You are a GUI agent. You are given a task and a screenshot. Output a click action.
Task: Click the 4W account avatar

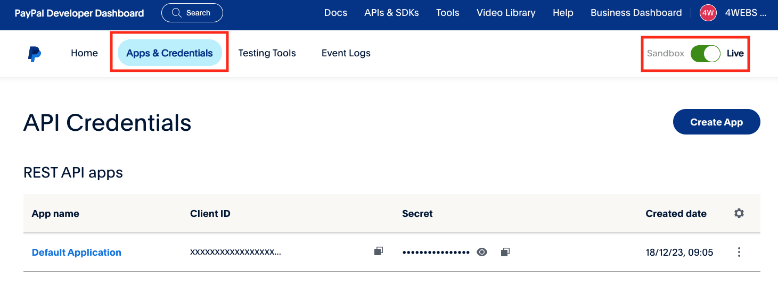coord(708,13)
